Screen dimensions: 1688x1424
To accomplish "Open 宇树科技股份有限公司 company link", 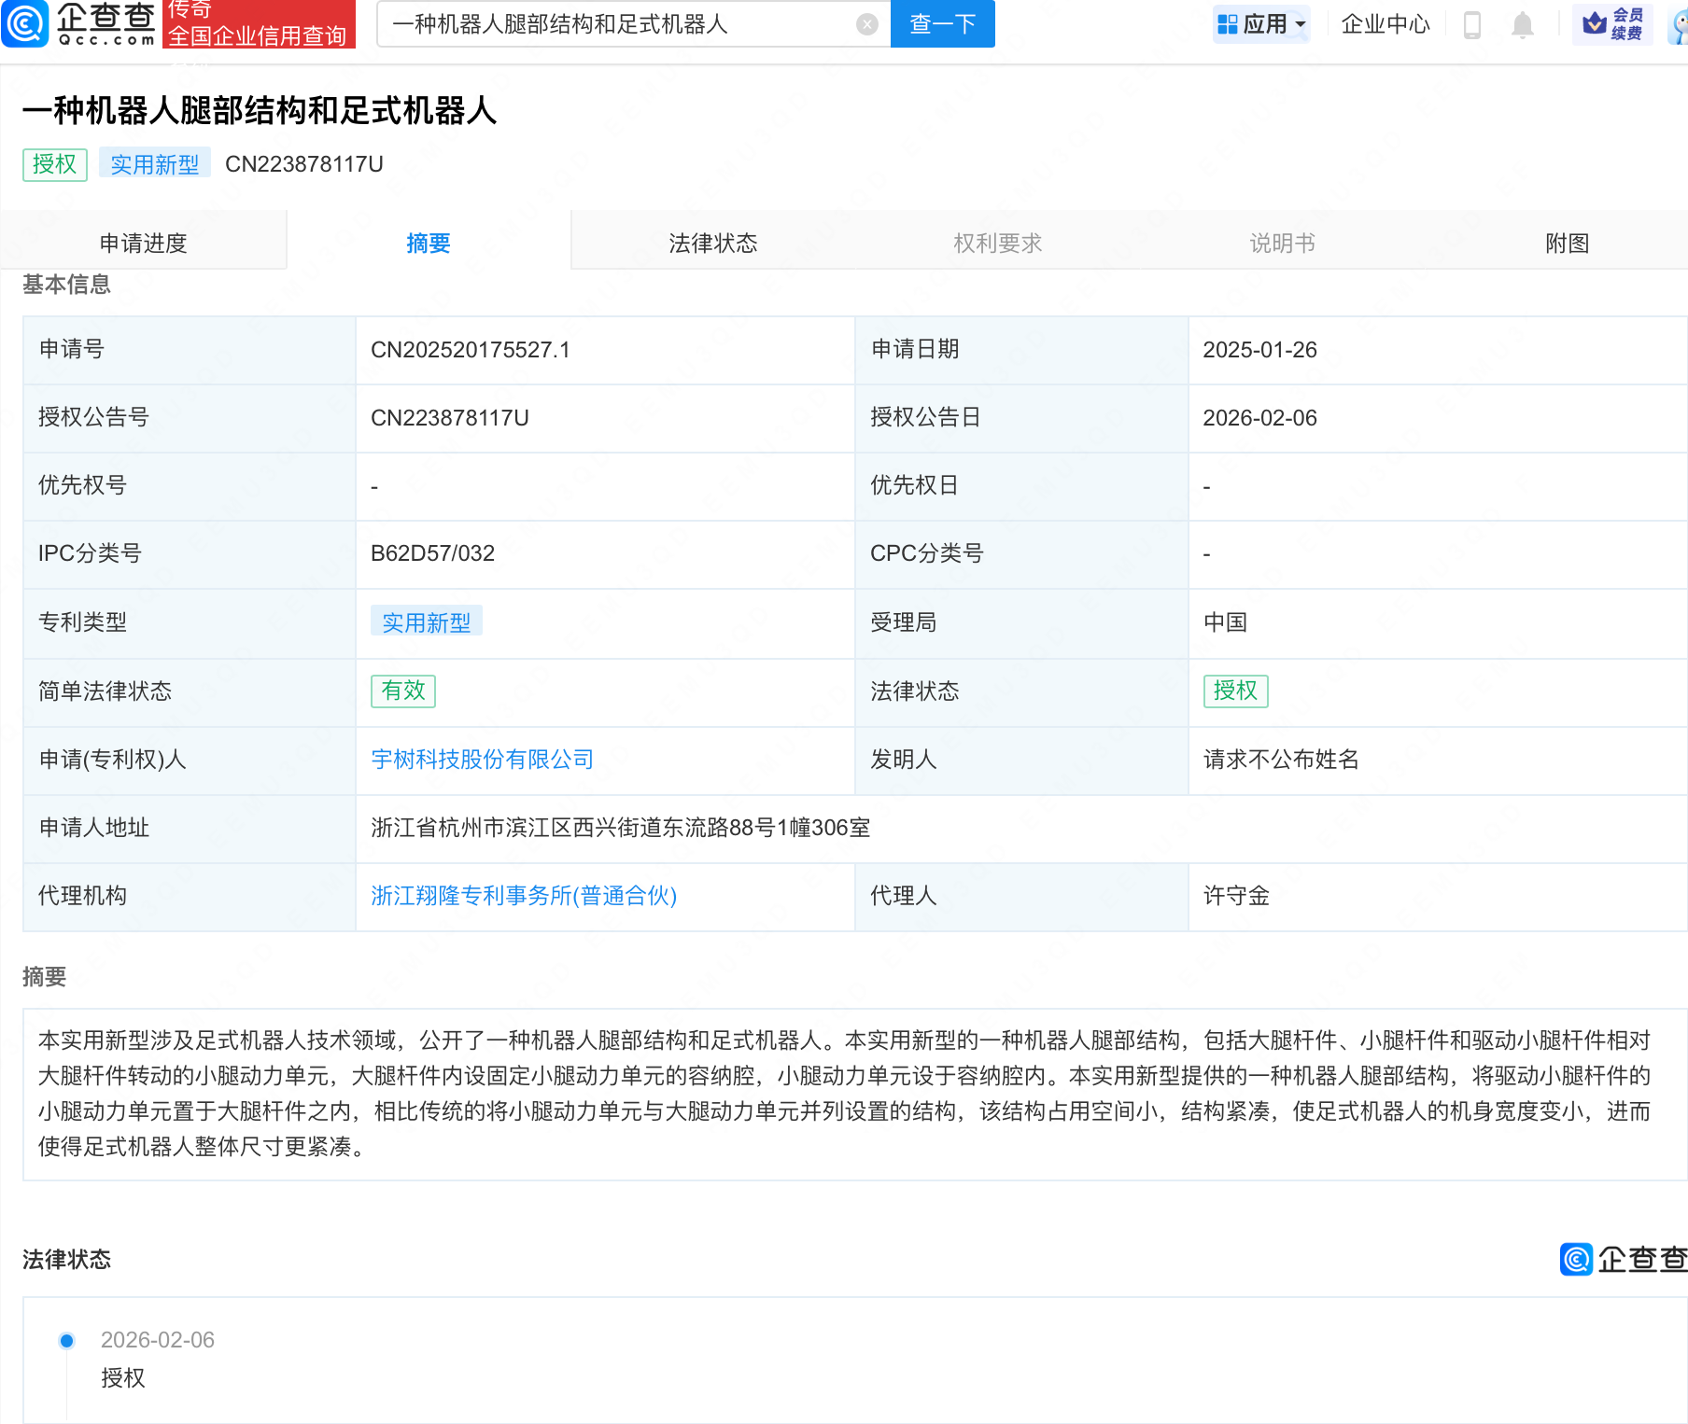I will (x=482, y=760).
